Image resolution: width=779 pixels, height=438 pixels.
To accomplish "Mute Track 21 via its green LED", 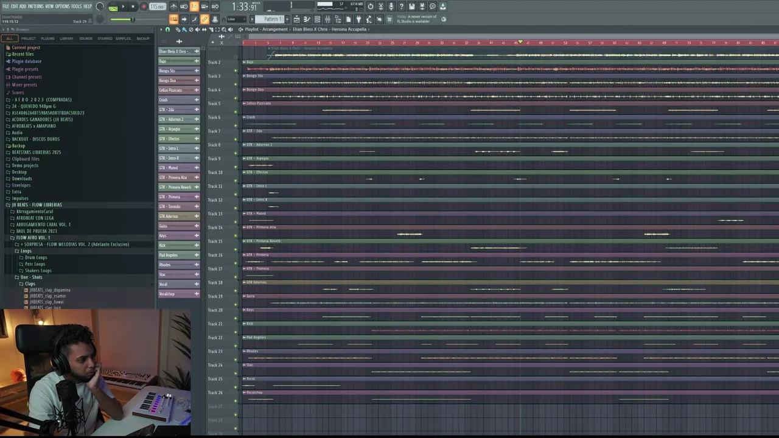I will (236, 332).
